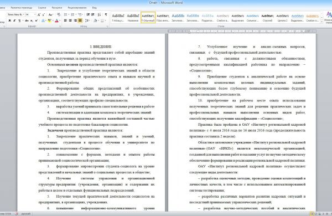Click the heading 1. ВВЕДЕНИЕ
Screen dimensions: 332x216
pos(101,47)
